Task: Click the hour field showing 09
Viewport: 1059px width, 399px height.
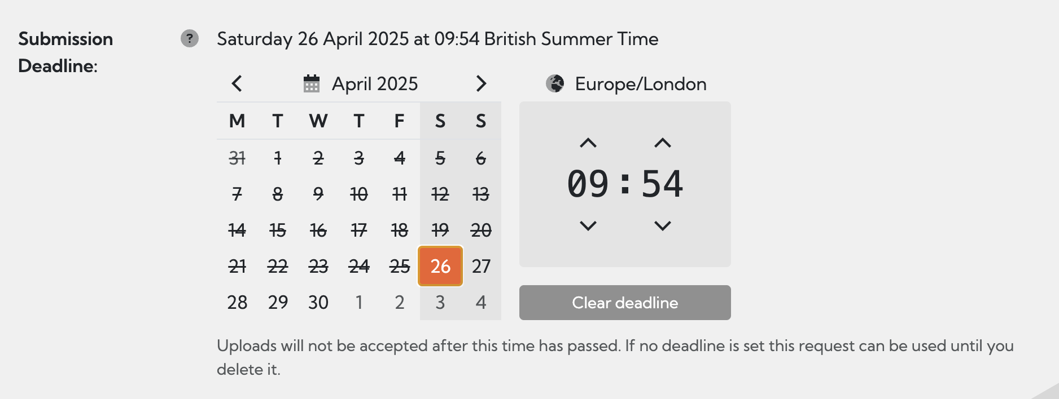Action: [588, 184]
